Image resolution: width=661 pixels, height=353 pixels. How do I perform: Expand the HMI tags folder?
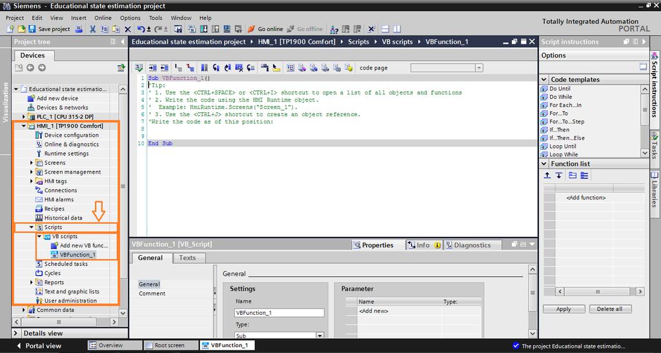coord(32,181)
